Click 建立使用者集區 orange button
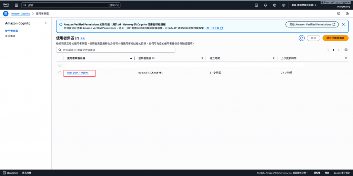 pos(335,38)
